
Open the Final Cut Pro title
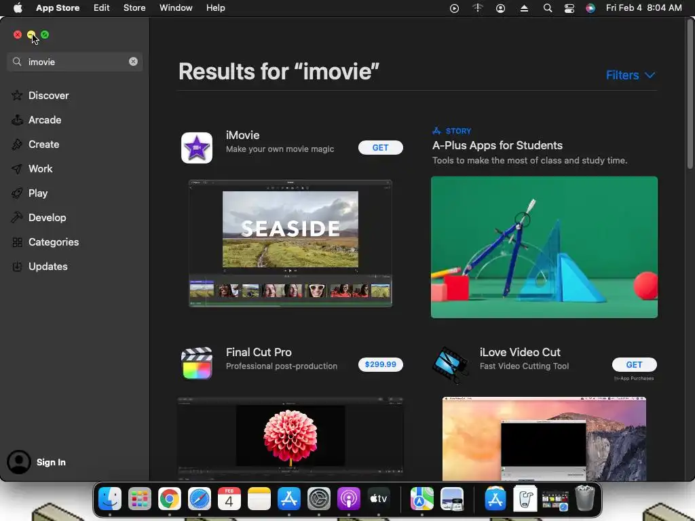coord(259,352)
